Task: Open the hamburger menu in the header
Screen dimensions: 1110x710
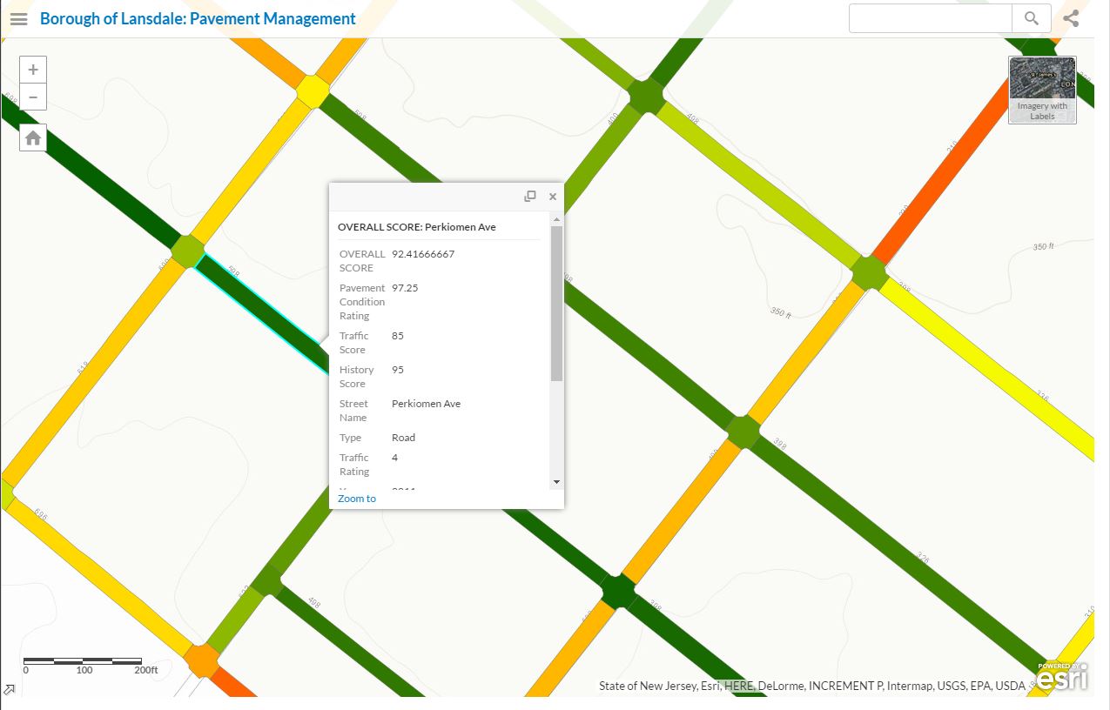Action: 18,19
